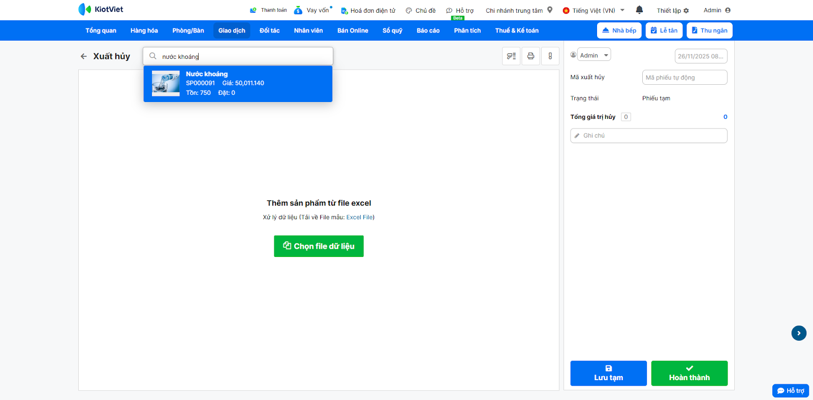
Task: Click the vertical options icon beside printer
Action: coord(550,56)
